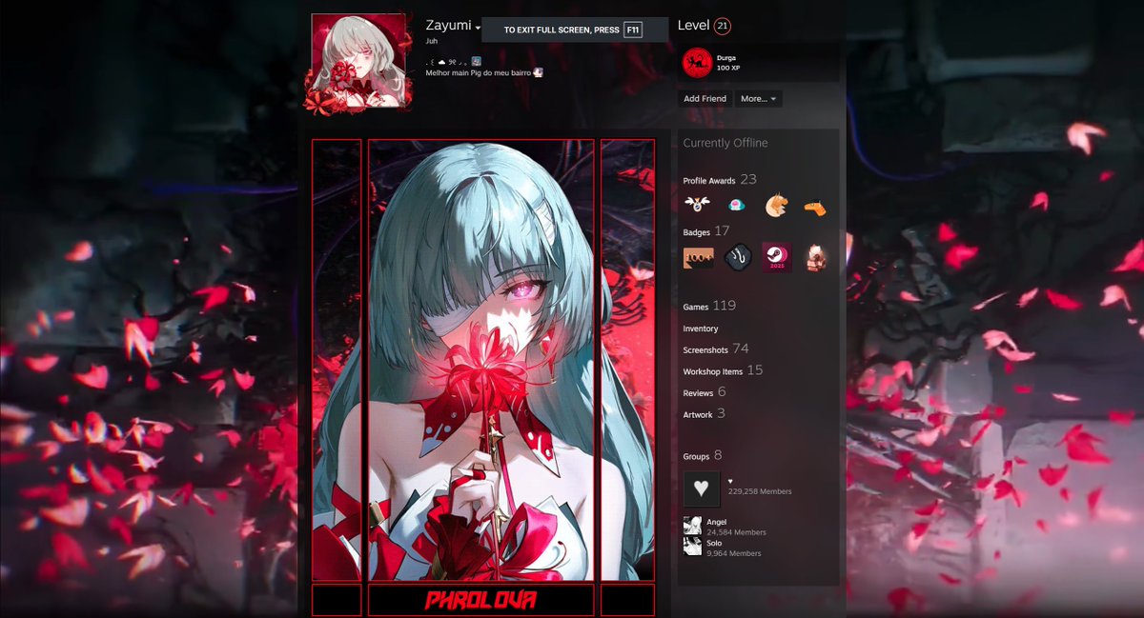The image size is (1144, 618).
Task: Select the pink UFO profile award icon
Action: tap(737, 205)
